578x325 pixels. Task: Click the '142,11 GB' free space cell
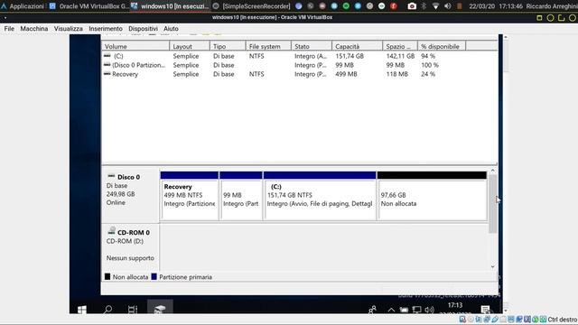[x=400, y=56]
